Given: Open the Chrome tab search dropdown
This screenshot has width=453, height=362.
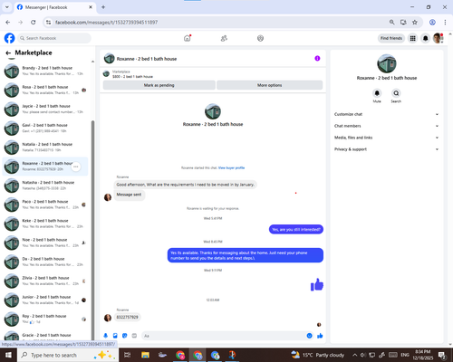Looking at the screenshot, I should [x=7, y=7].
